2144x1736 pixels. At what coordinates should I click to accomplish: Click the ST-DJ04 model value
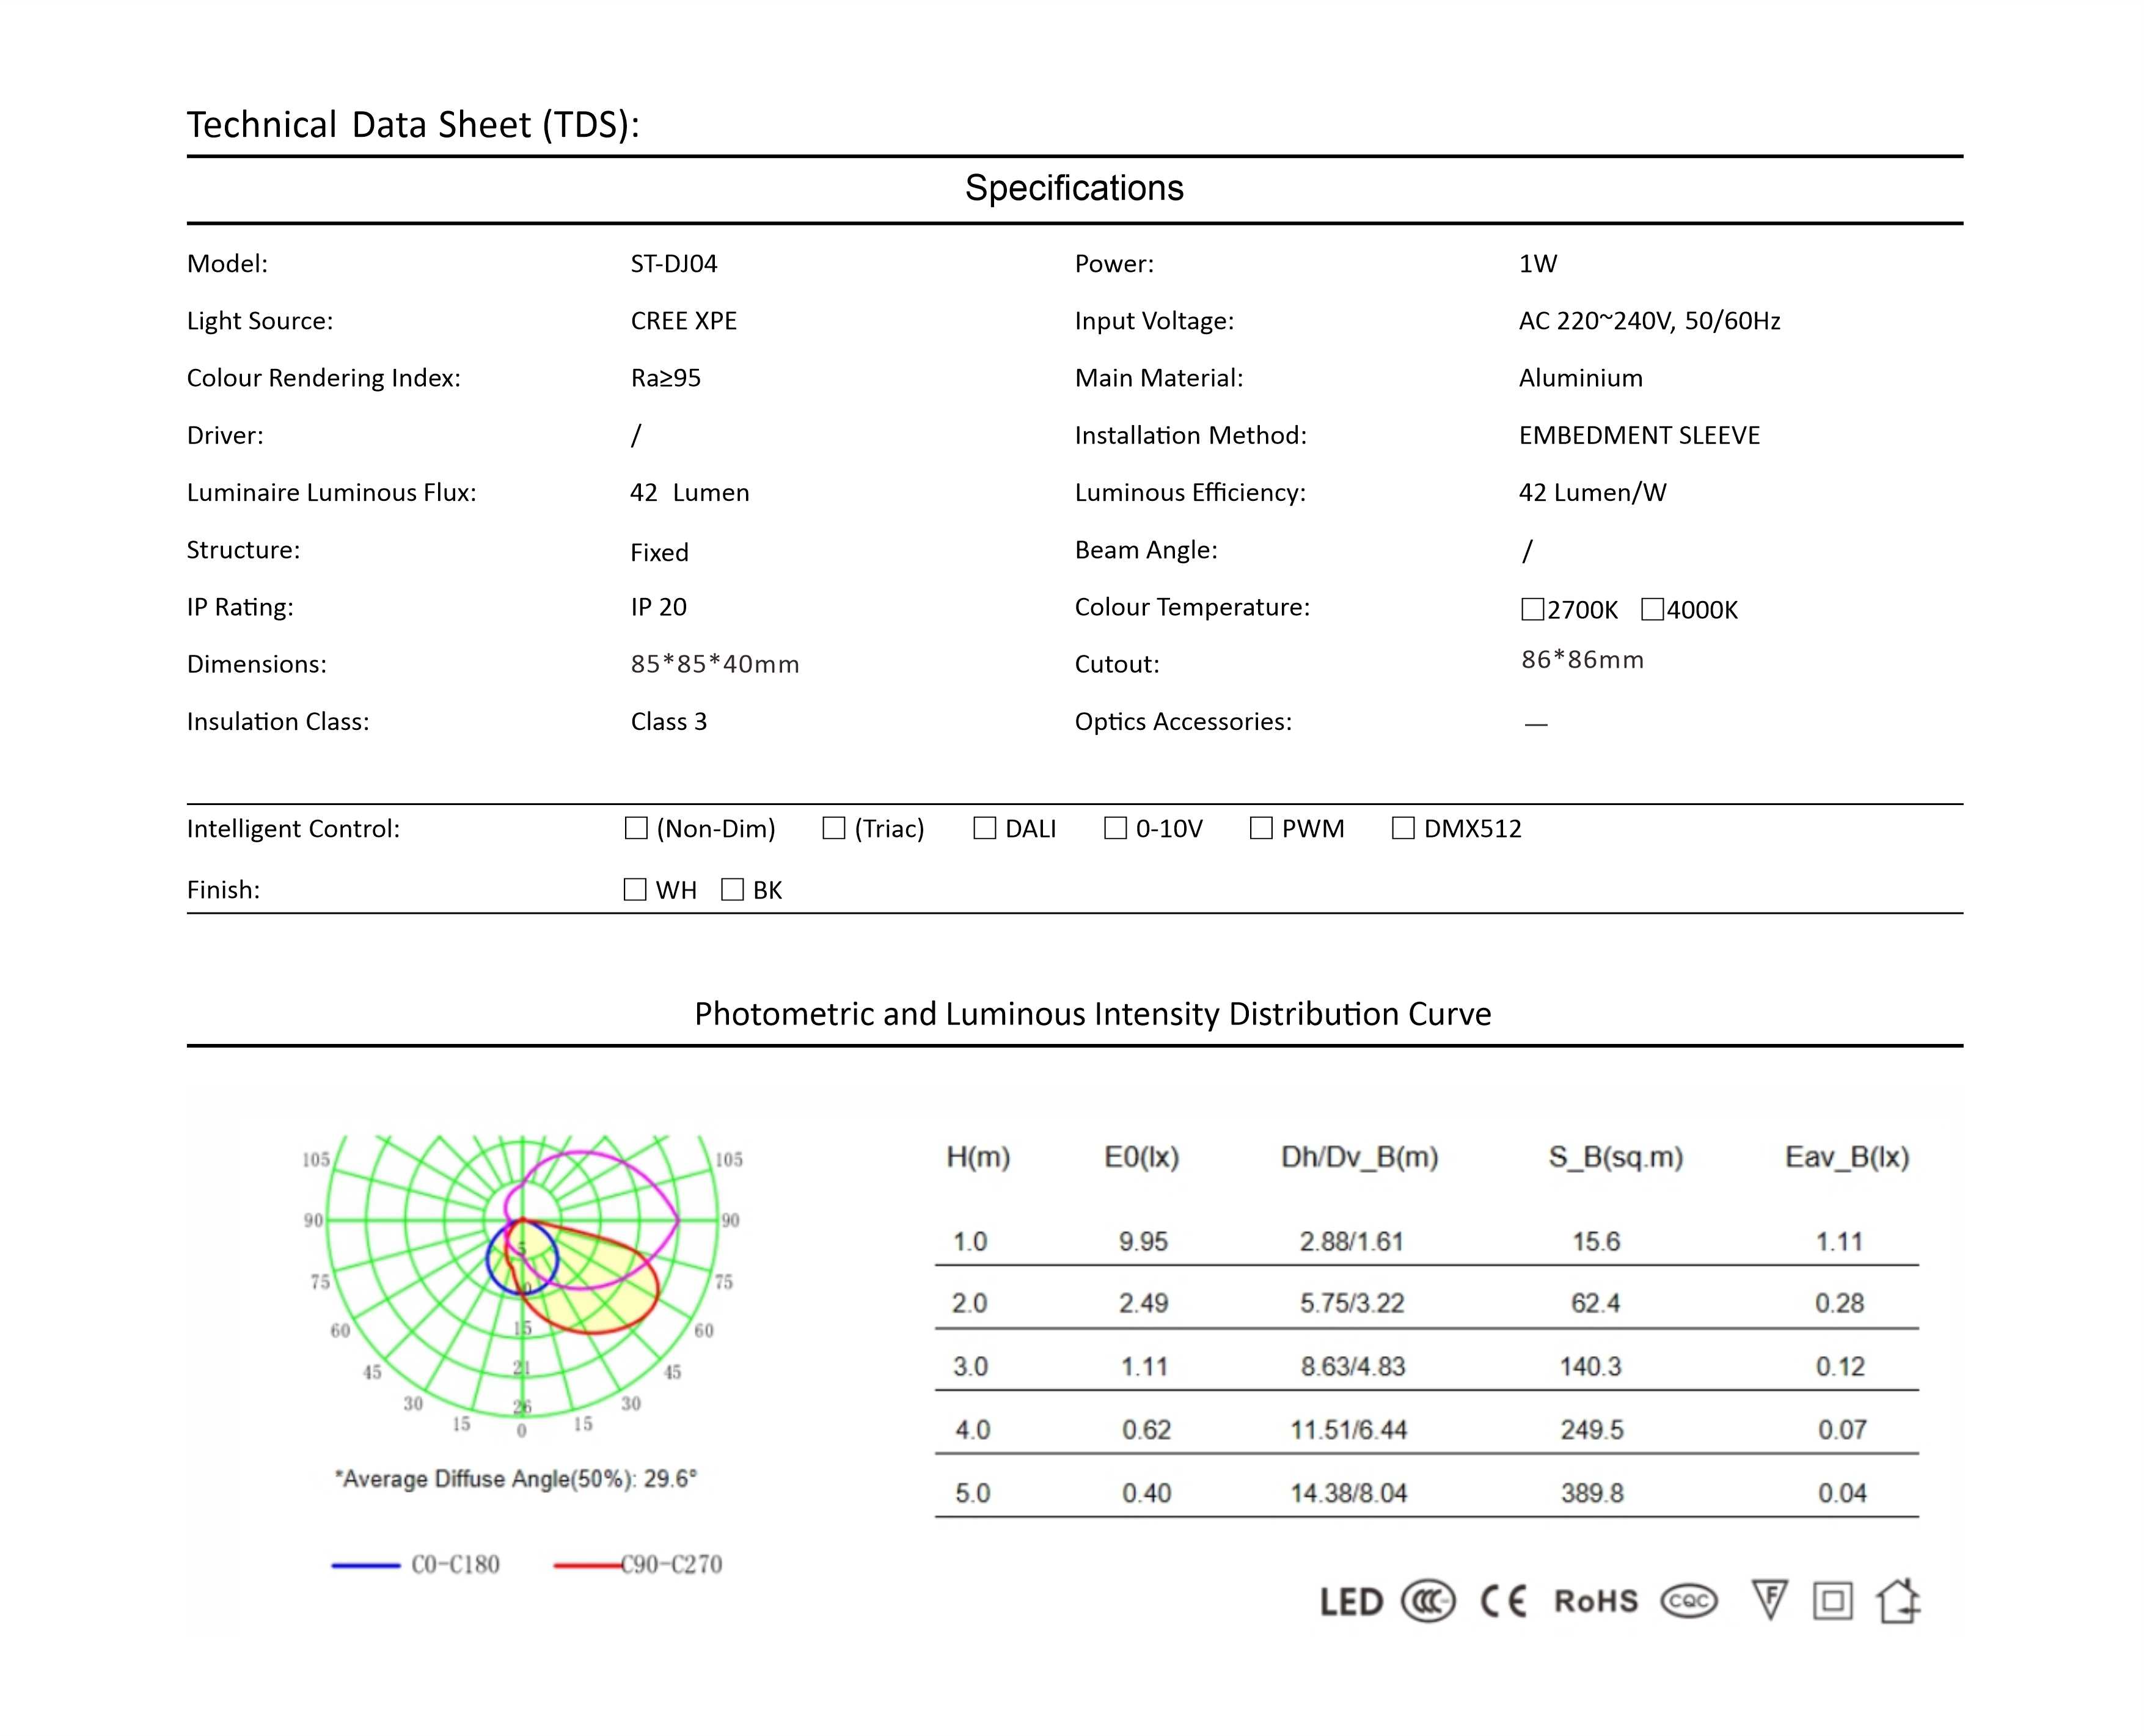click(674, 264)
